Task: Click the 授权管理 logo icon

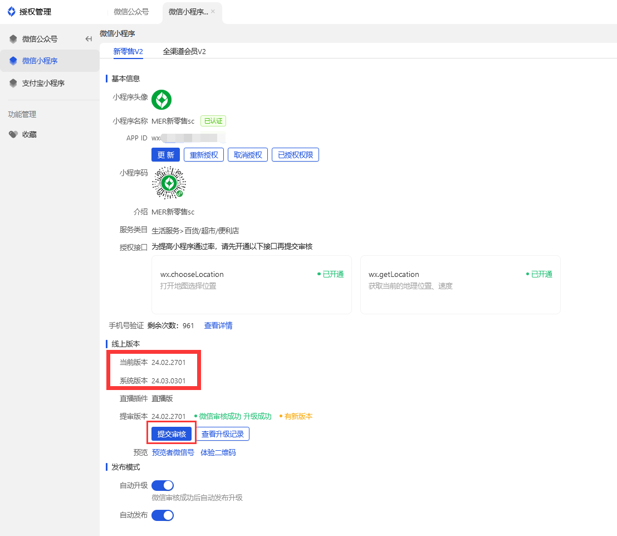Action: coord(11,12)
